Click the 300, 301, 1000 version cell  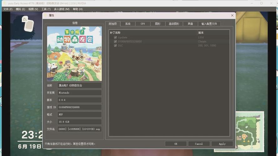point(207,46)
